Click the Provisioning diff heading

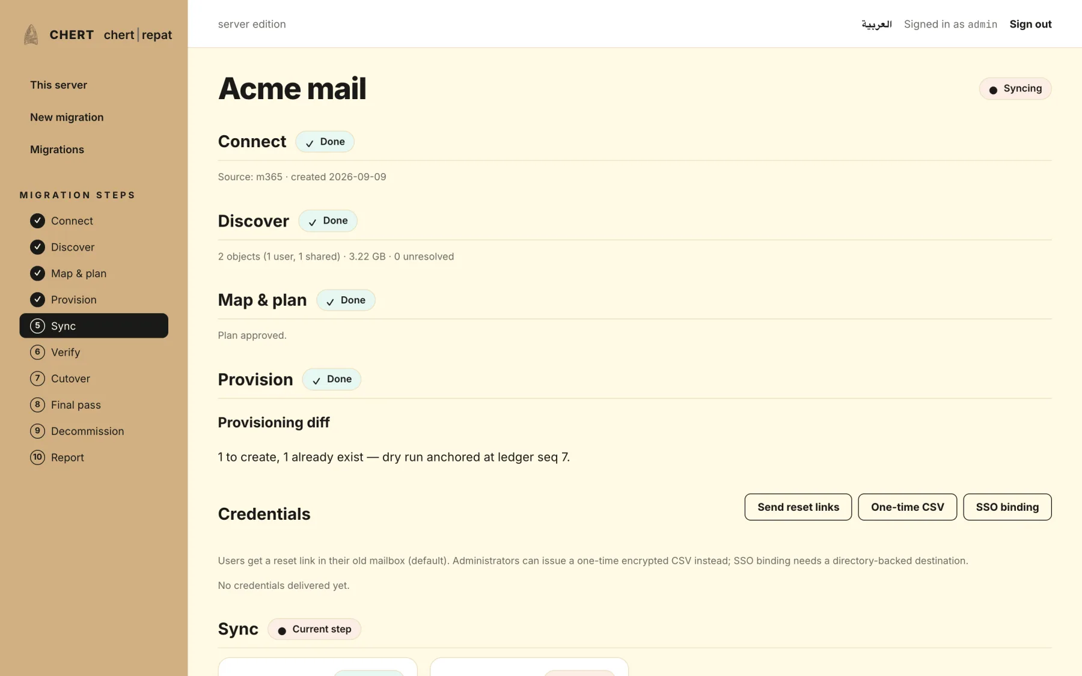coord(274,422)
